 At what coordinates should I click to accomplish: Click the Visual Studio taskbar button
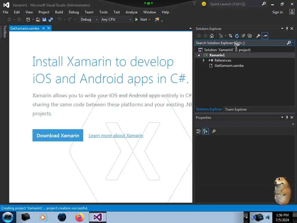[x=98, y=217]
